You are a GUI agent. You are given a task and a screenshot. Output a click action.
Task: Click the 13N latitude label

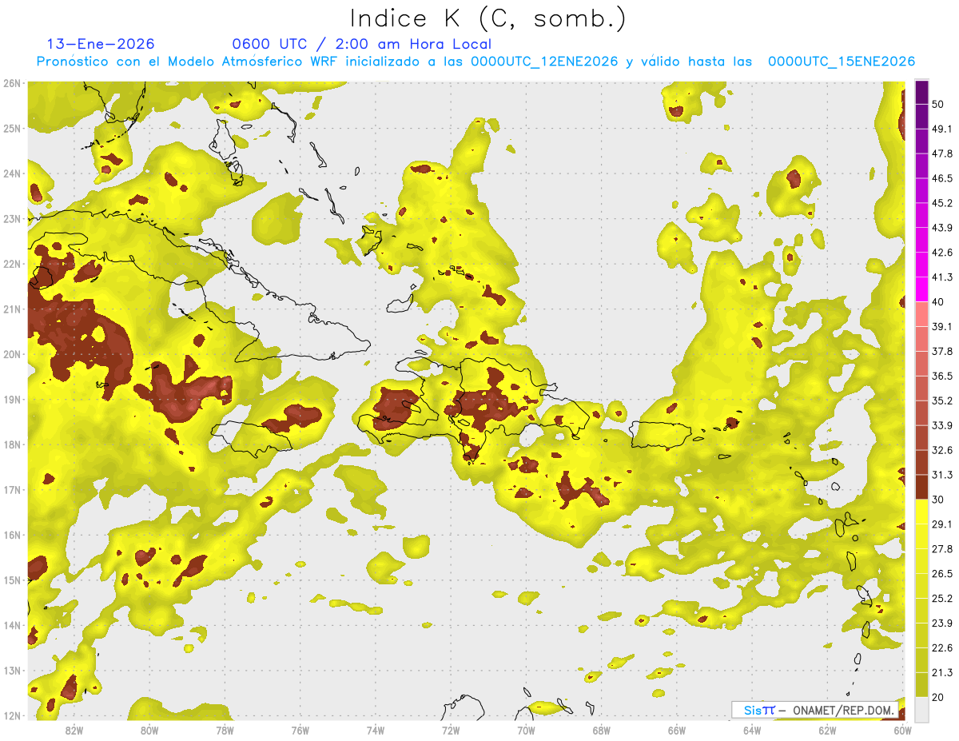click(x=12, y=670)
